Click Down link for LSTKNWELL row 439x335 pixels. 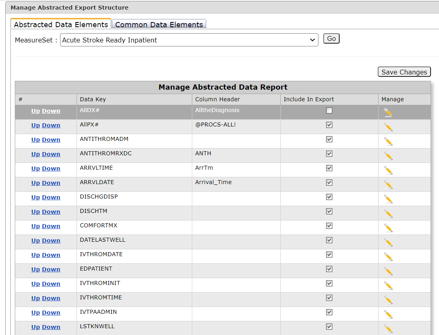click(51, 327)
